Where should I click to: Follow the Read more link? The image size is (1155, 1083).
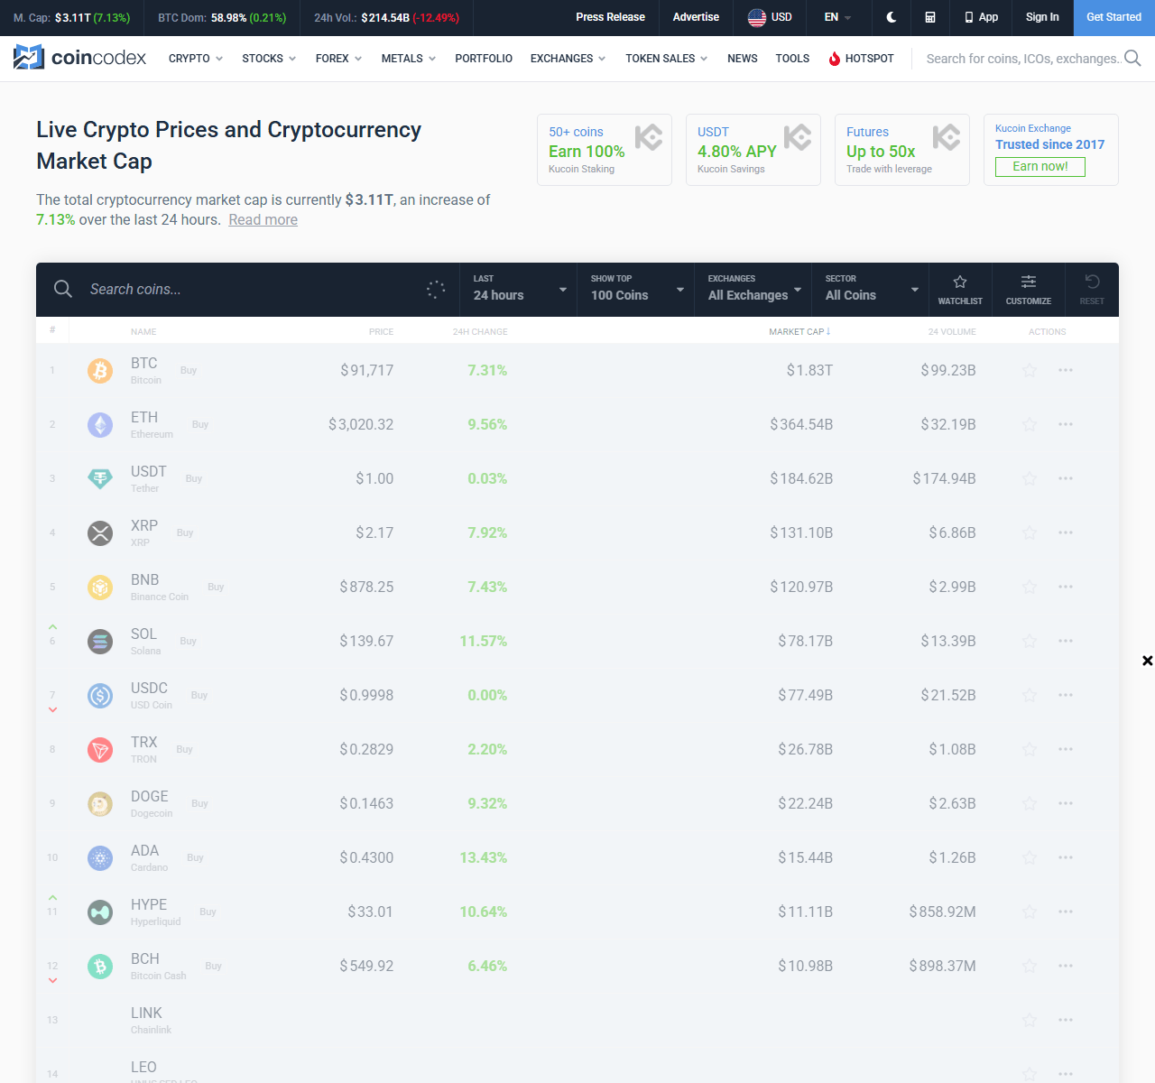tap(263, 220)
